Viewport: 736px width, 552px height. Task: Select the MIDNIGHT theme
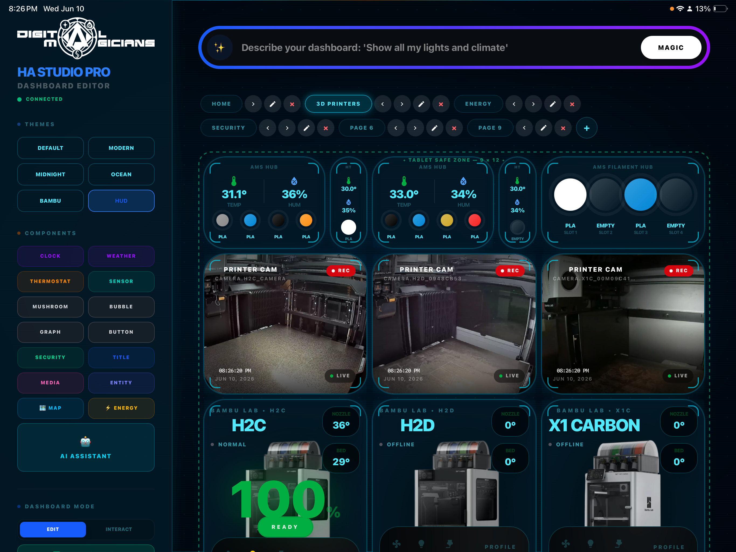click(x=51, y=174)
